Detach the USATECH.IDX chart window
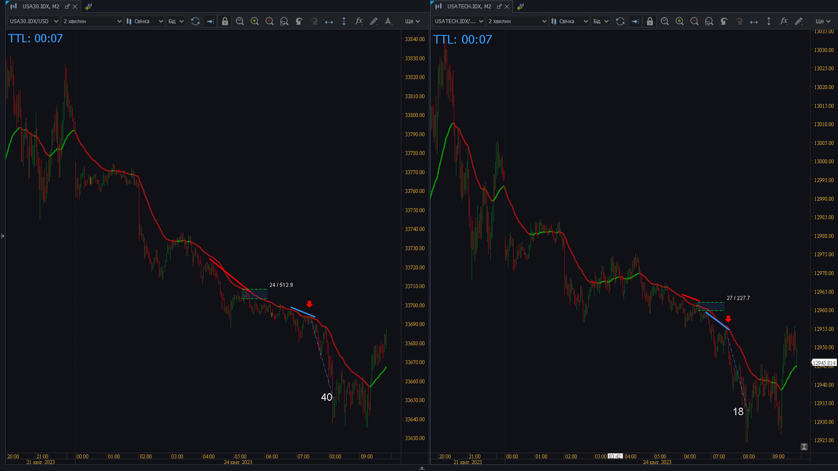The image size is (838, 471). (x=499, y=6)
